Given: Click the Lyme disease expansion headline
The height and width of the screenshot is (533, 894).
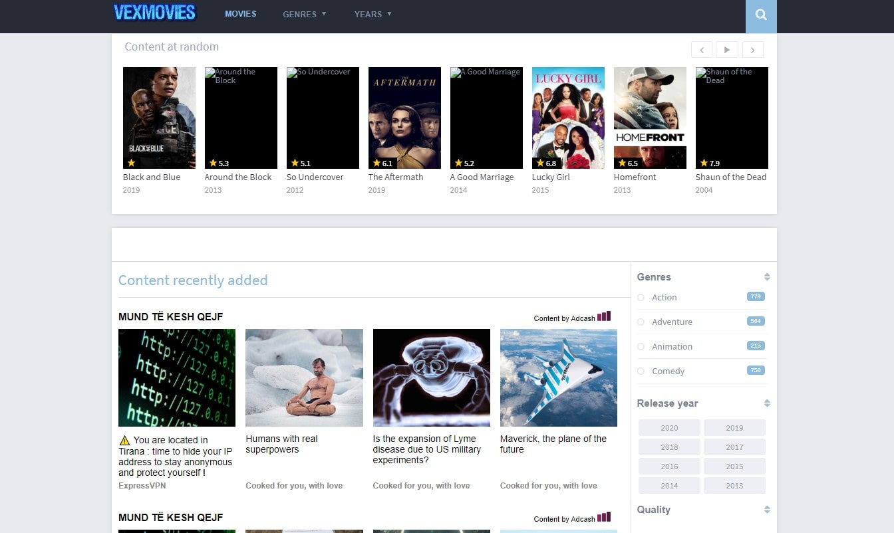Looking at the screenshot, I should click(x=427, y=449).
